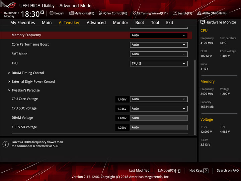Click the Hardware Monitor screen icon
The image size is (241, 181).
(x=203, y=22)
